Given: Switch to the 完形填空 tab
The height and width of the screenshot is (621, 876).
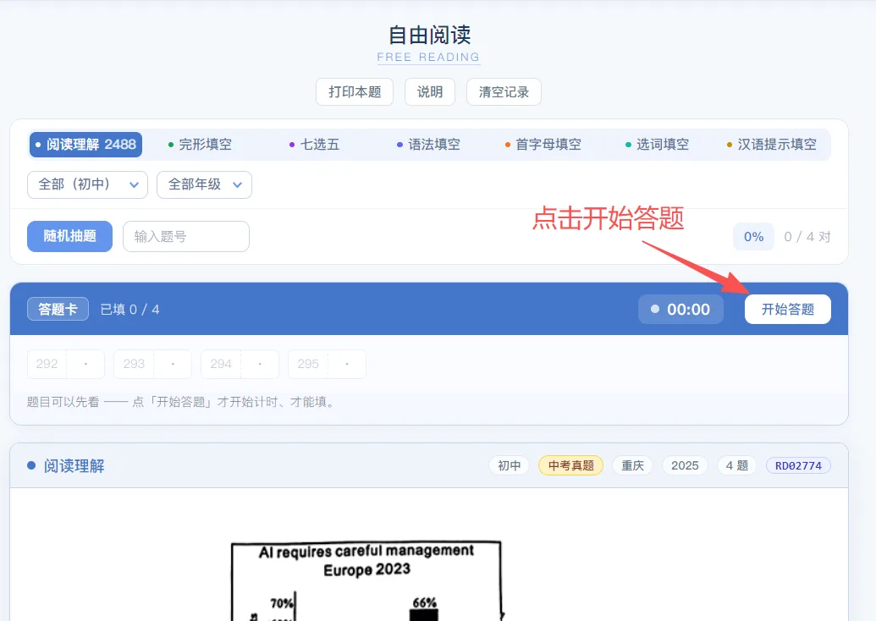Looking at the screenshot, I should pos(200,145).
